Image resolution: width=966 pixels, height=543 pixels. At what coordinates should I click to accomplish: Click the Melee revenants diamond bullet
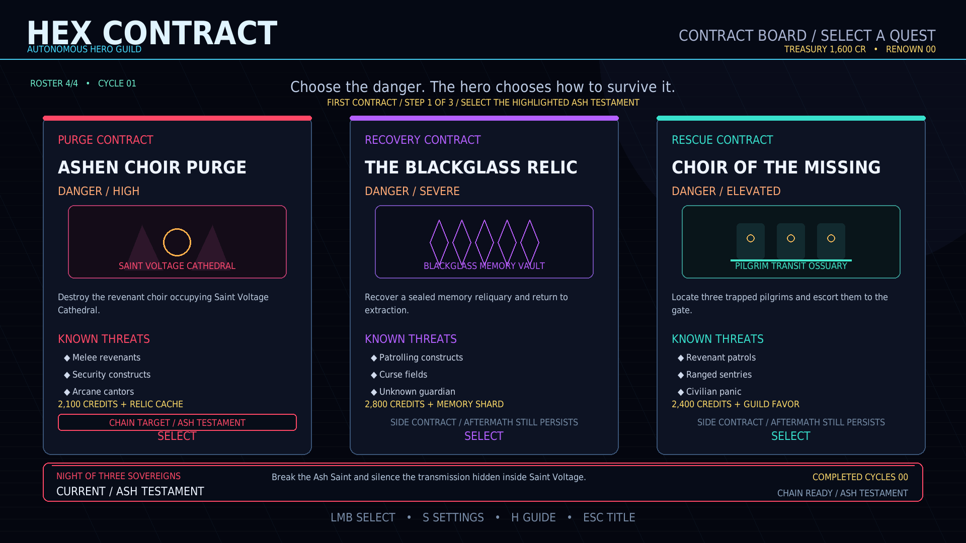click(x=67, y=358)
